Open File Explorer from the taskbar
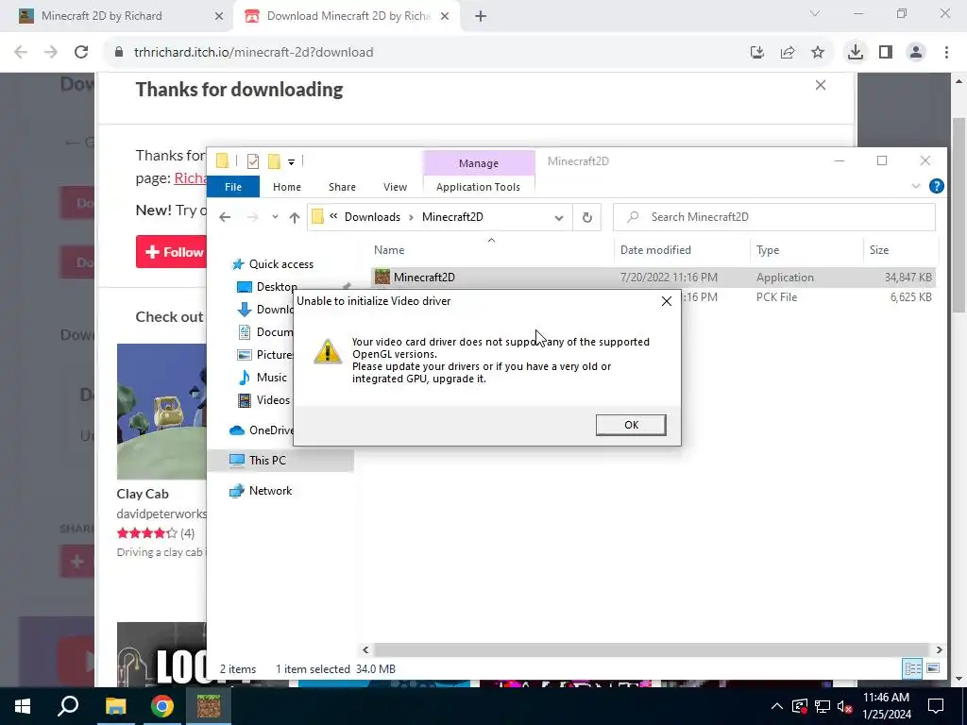The height and width of the screenshot is (725, 967). tap(115, 706)
